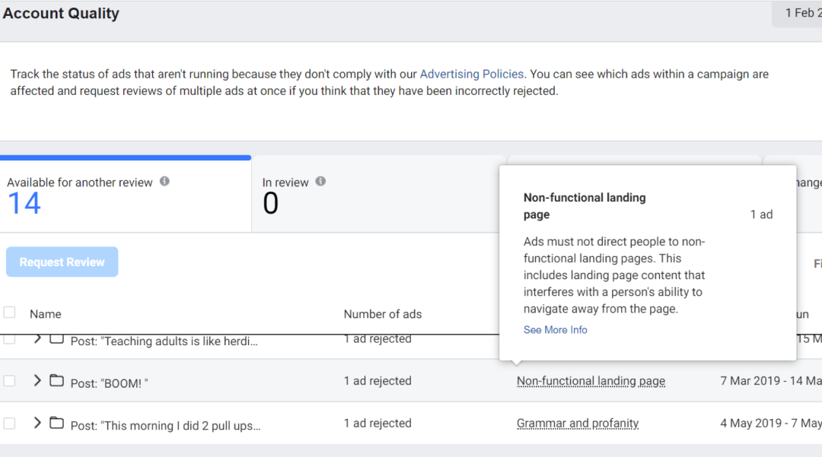Screen dimensions: 822x457
Task: Check the box for Post "BOOM!" row
Action: tap(9, 380)
